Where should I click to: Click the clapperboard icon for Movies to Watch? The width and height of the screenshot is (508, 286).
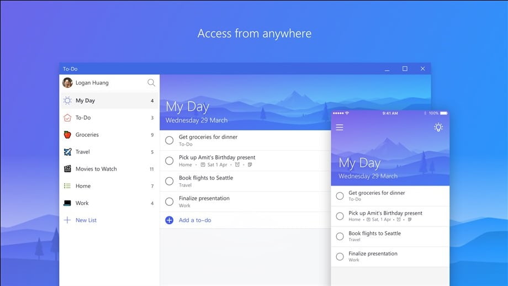click(x=67, y=169)
